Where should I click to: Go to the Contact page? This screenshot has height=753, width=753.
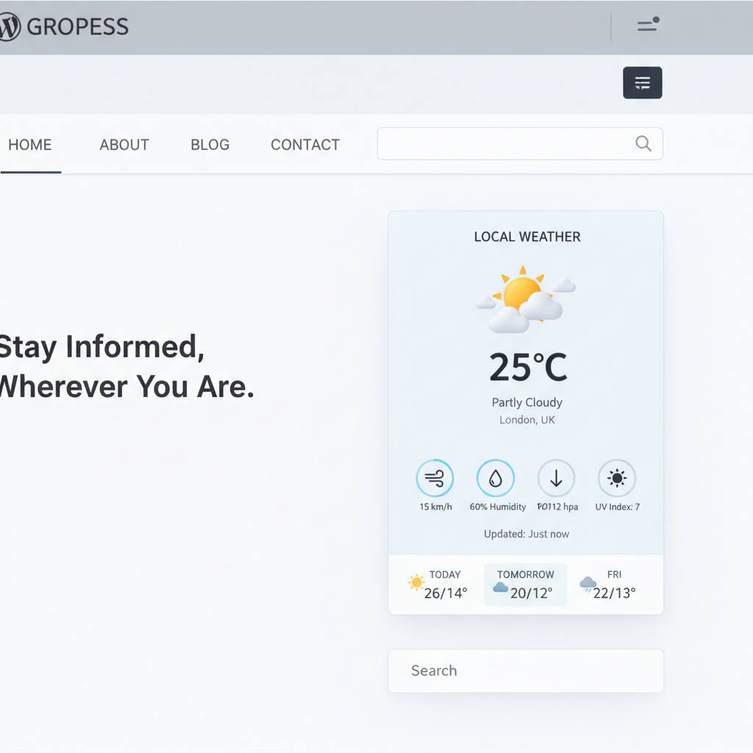[x=304, y=144]
